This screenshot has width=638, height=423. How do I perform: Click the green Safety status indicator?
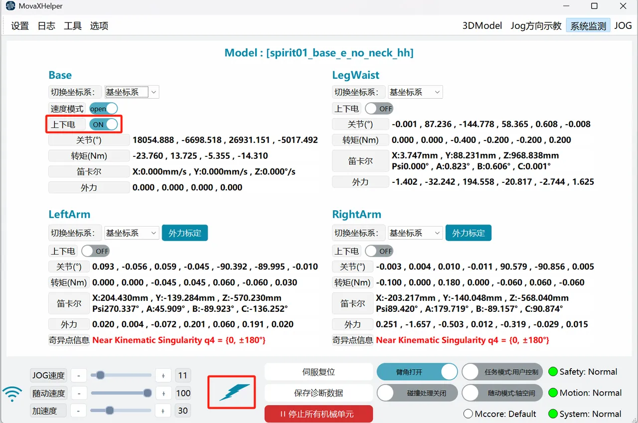(x=552, y=372)
